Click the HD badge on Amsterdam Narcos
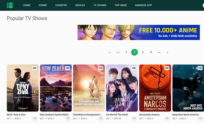Viewport: 204px width, 124px height. [x=167, y=68]
